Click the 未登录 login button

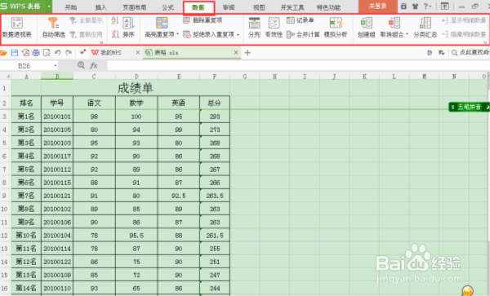378,7
